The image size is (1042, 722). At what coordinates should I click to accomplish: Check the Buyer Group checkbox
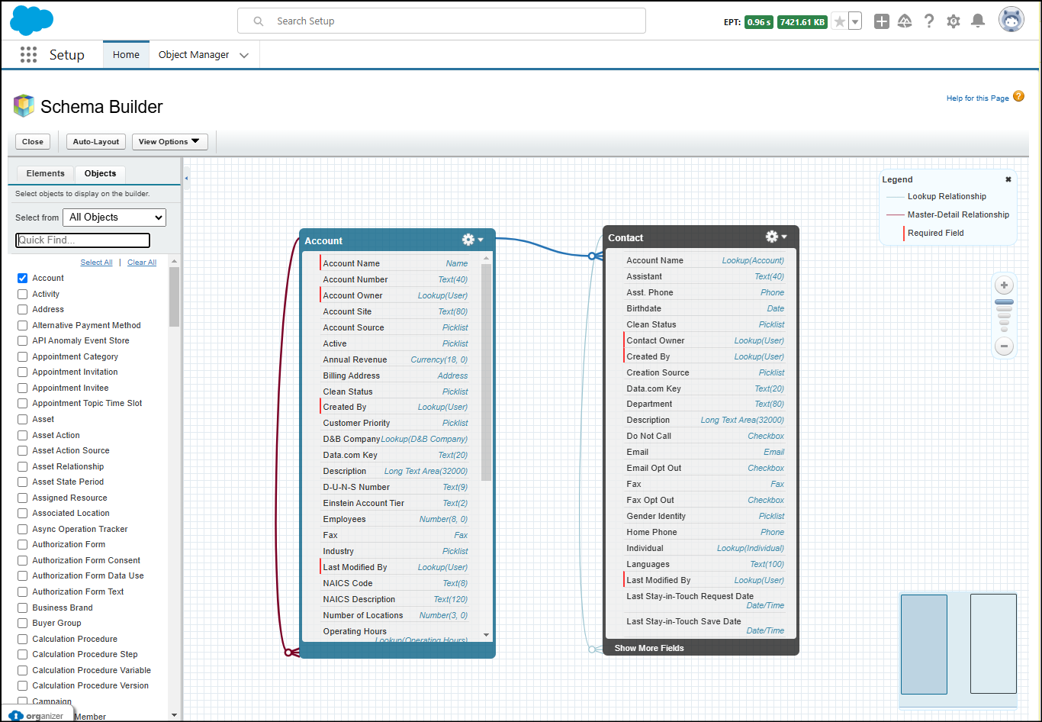click(23, 623)
